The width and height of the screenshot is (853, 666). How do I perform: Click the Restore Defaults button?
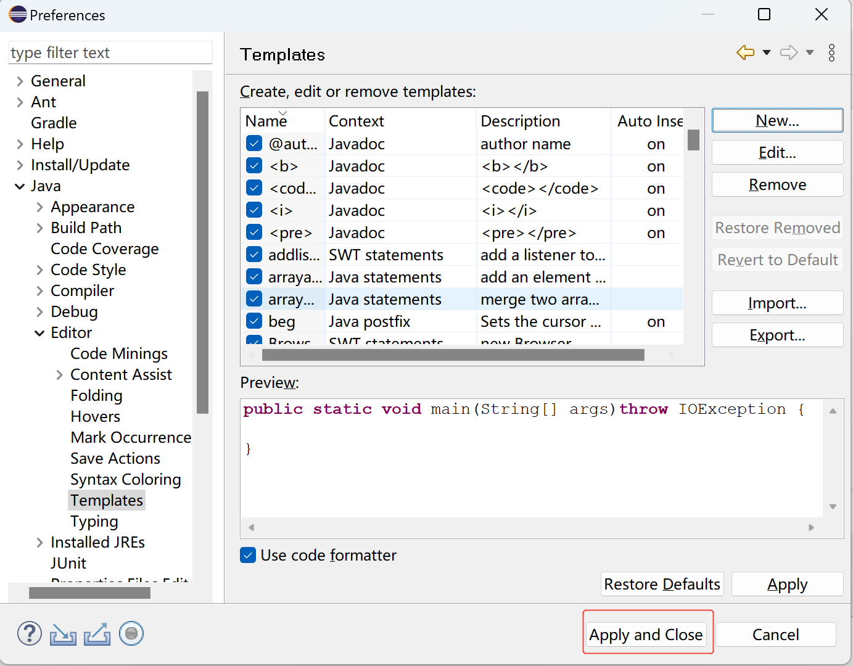coord(662,584)
